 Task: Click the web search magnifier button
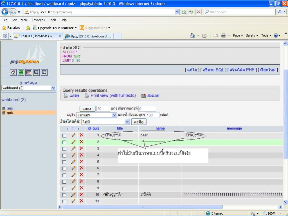coord(280,12)
